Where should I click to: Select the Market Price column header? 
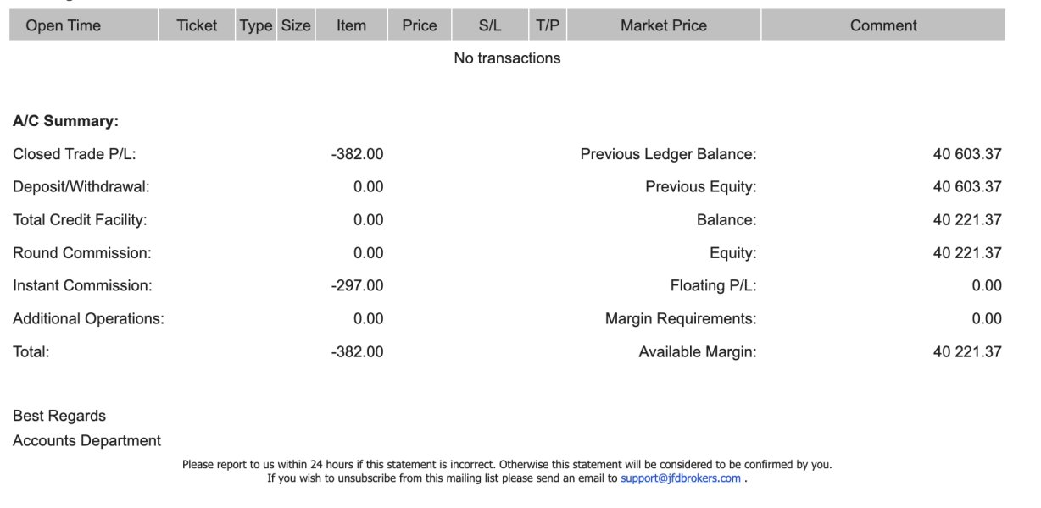point(664,25)
